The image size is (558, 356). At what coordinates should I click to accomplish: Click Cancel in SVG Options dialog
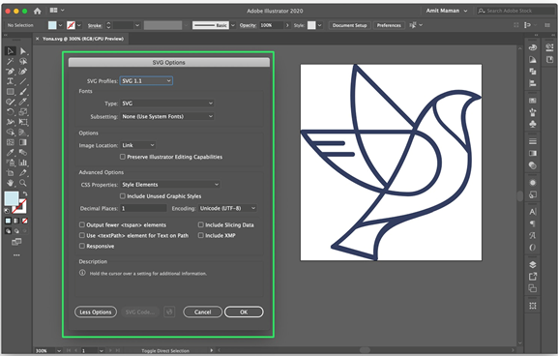(x=202, y=312)
